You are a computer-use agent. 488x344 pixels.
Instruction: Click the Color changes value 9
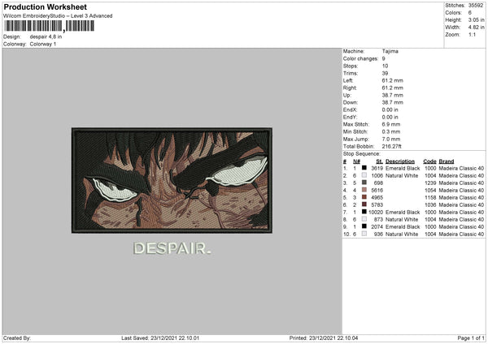pyautogui.click(x=383, y=58)
